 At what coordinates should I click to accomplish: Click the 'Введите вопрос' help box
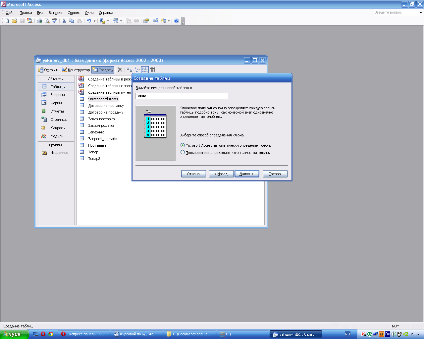coord(396,13)
